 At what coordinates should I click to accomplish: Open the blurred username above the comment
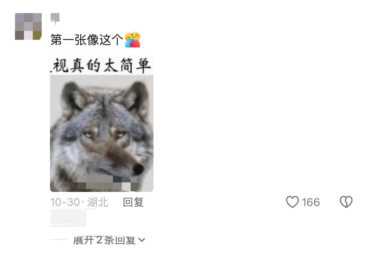[55, 18]
